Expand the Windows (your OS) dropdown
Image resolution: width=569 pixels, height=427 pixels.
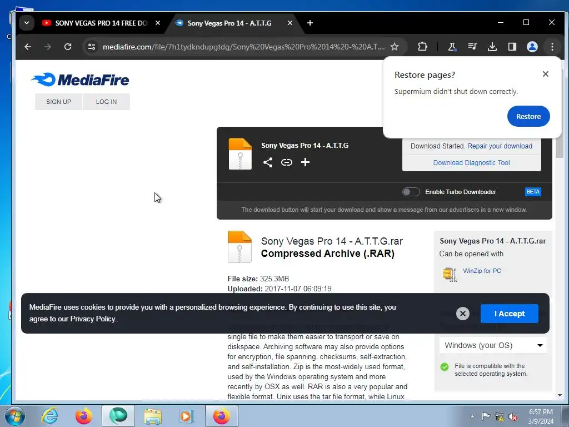(x=493, y=345)
